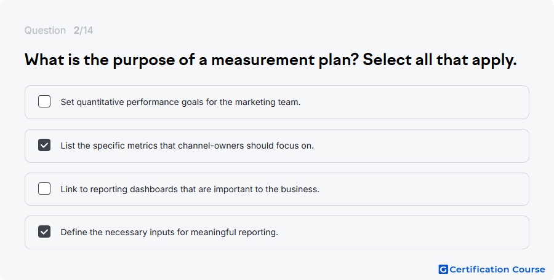
Task: Click the 'Define the necessary inputs' answer text
Action: coord(169,232)
